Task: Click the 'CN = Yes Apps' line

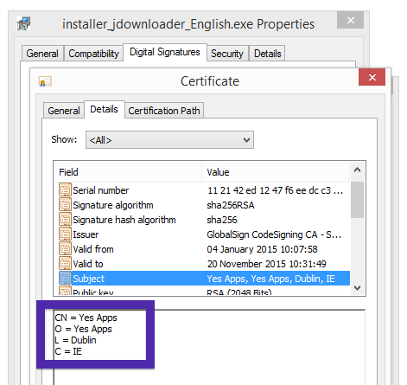Action: [x=86, y=318]
